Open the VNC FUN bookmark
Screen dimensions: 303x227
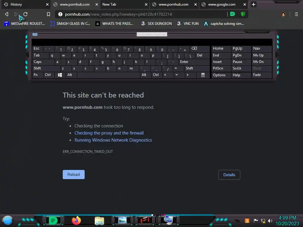(188, 24)
